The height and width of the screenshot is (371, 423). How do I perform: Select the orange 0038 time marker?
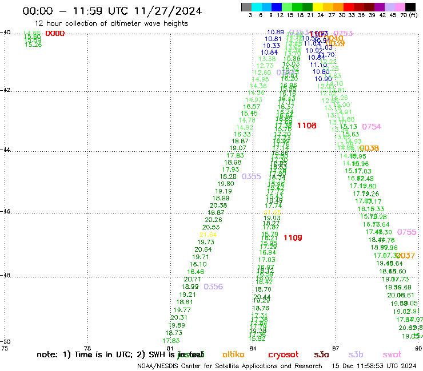click(x=369, y=148)
